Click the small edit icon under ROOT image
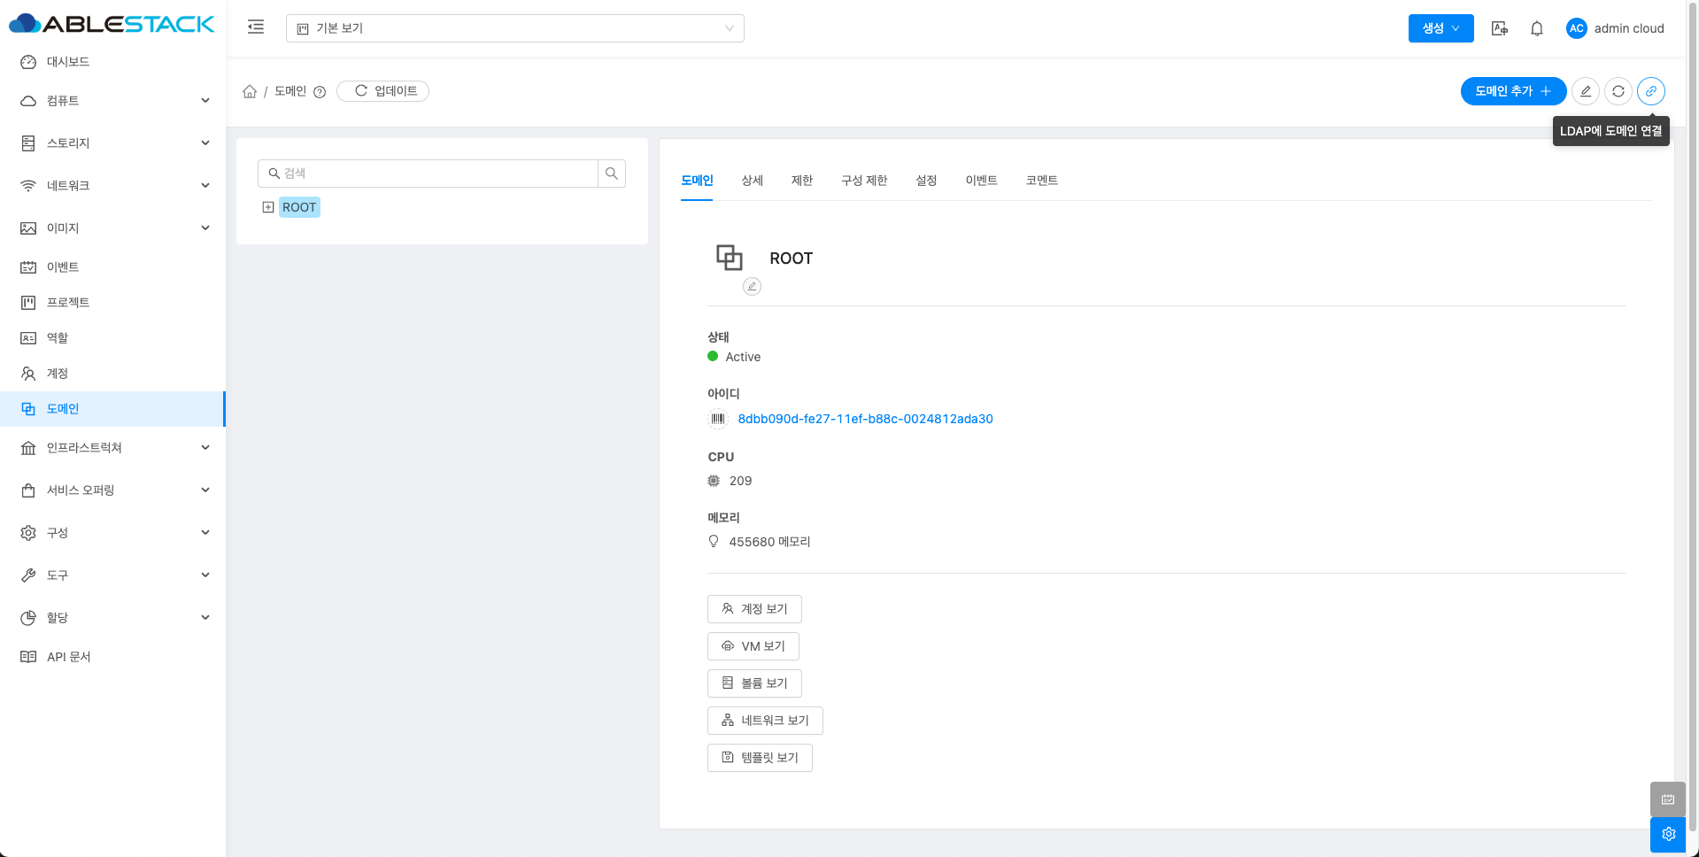Image resolution: width=1699 pixels, height=857 pixels. pyautogui.click(x=752, y=286)
